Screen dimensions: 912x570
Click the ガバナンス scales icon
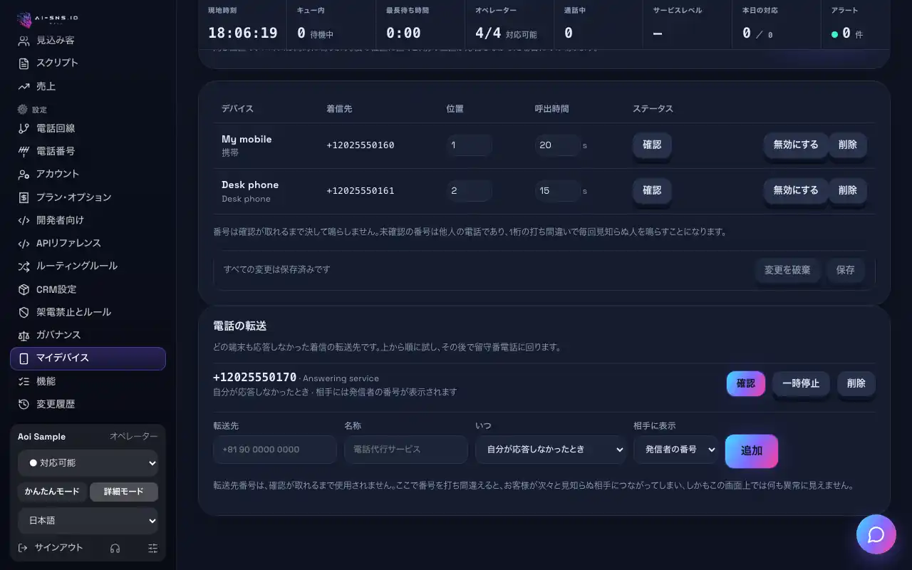coord(24,336)
